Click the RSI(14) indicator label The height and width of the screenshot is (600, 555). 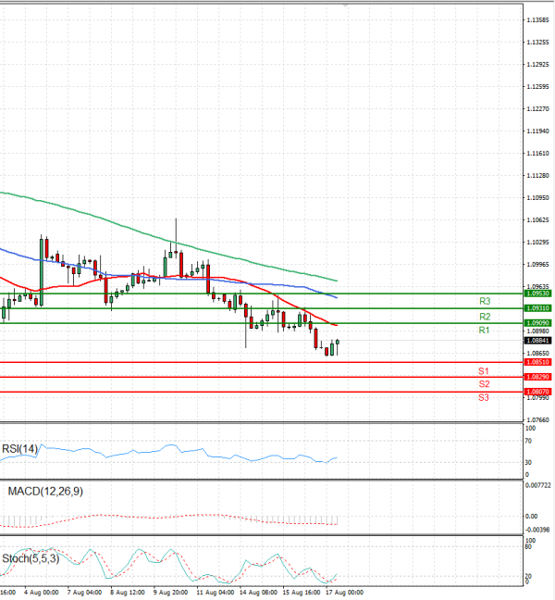pos(19,448)
